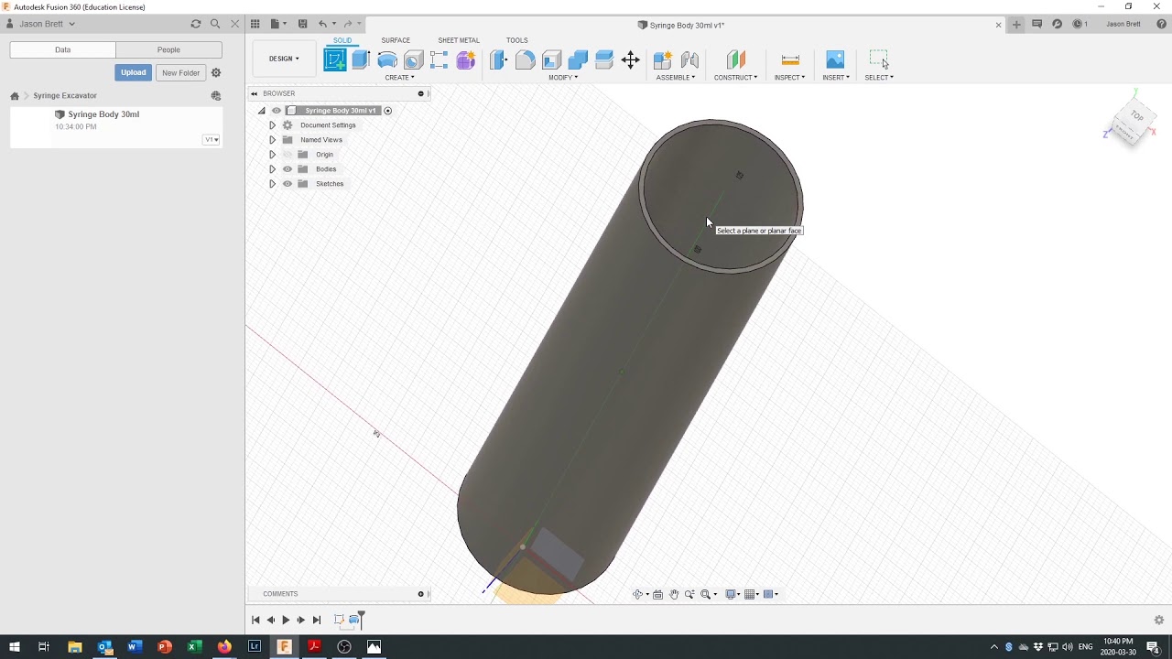1172x659 pixels.
Task: Switch to the SHEET METAL tab
Action: 459,40
